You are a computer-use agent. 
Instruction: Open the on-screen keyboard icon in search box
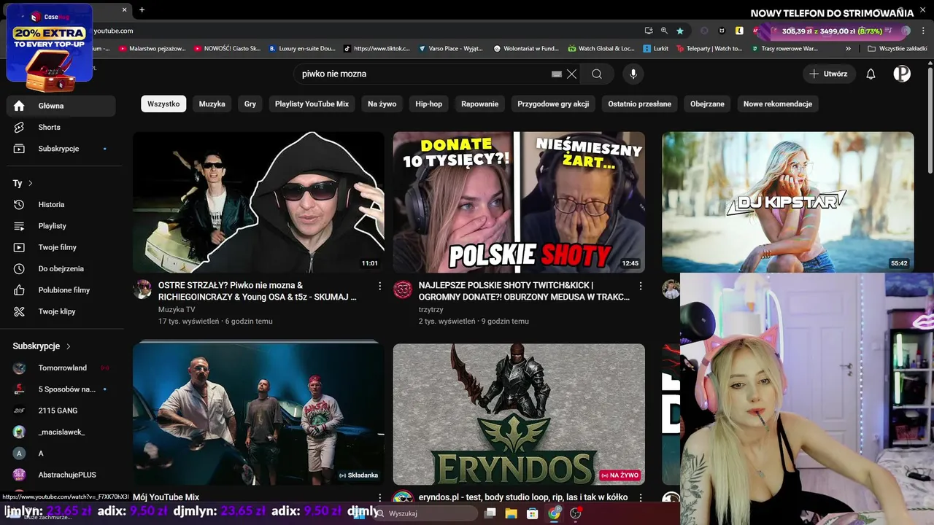tap(557, 74)
